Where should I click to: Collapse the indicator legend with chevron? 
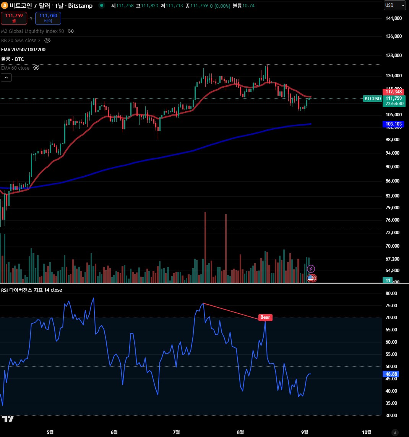click(x=6, y=77)
